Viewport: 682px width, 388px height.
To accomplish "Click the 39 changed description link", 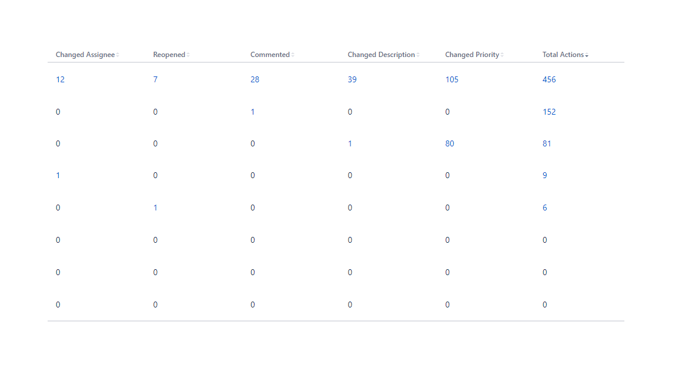I will 352,79.
